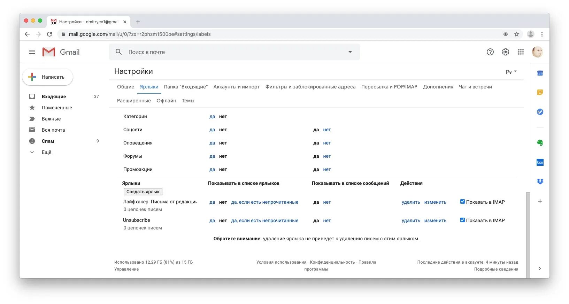The image size is (569, 304).
Task: Click the plus icon to get add-ons
Action: [540, 201]
